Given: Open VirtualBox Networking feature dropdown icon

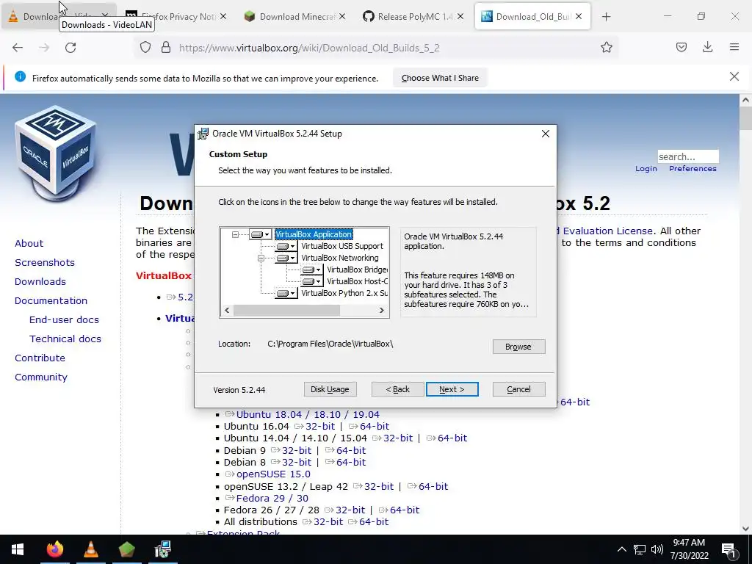Looking at the screenshot, I should (286, 258).
